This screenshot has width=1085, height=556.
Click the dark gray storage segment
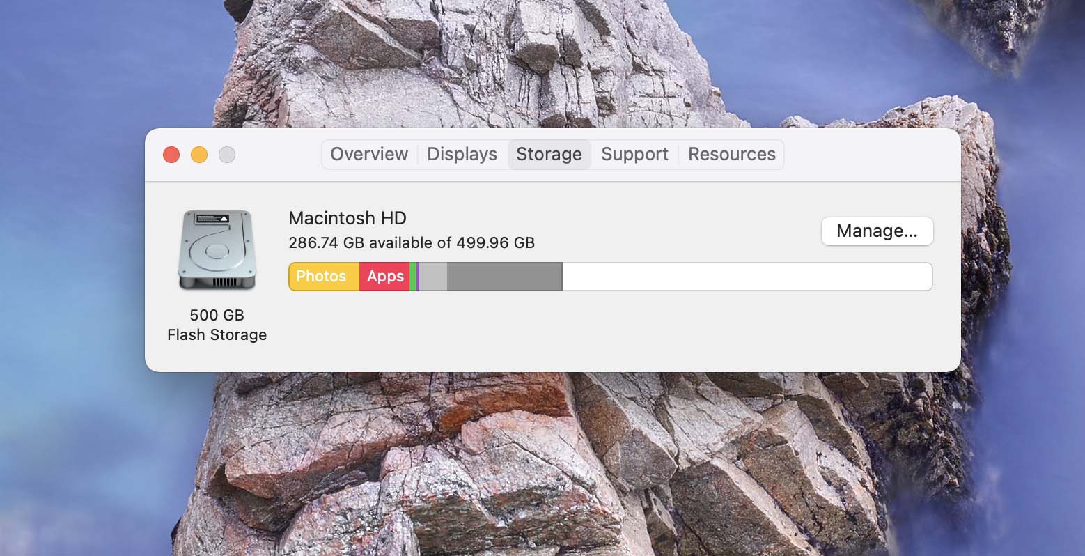pos(504,277)
